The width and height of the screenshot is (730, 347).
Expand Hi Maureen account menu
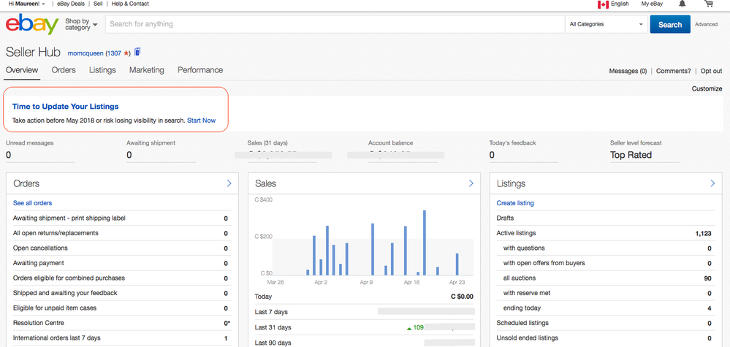pos(26,4)
